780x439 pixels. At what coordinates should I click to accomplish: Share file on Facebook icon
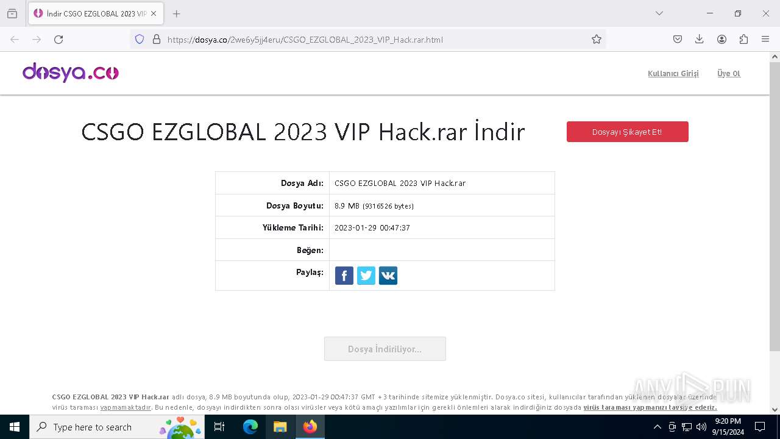[x=344, y=276]
